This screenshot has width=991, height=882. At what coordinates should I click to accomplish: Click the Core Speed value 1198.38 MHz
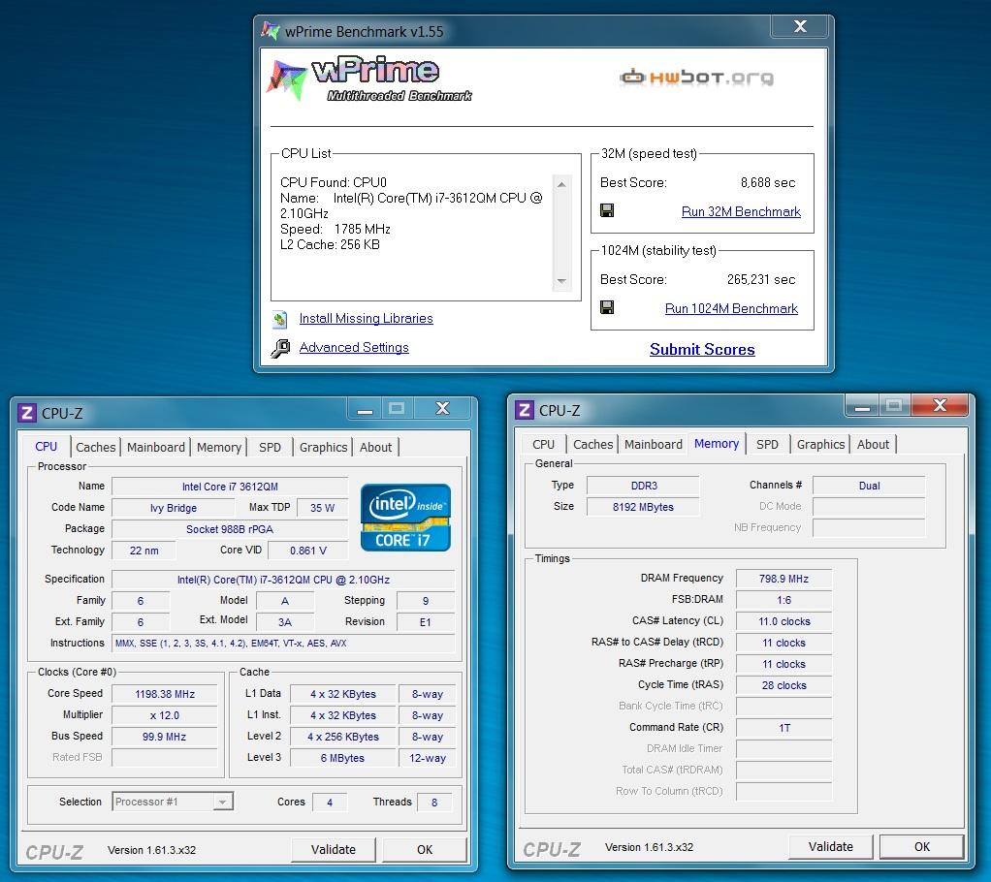(x=164, y=694)
